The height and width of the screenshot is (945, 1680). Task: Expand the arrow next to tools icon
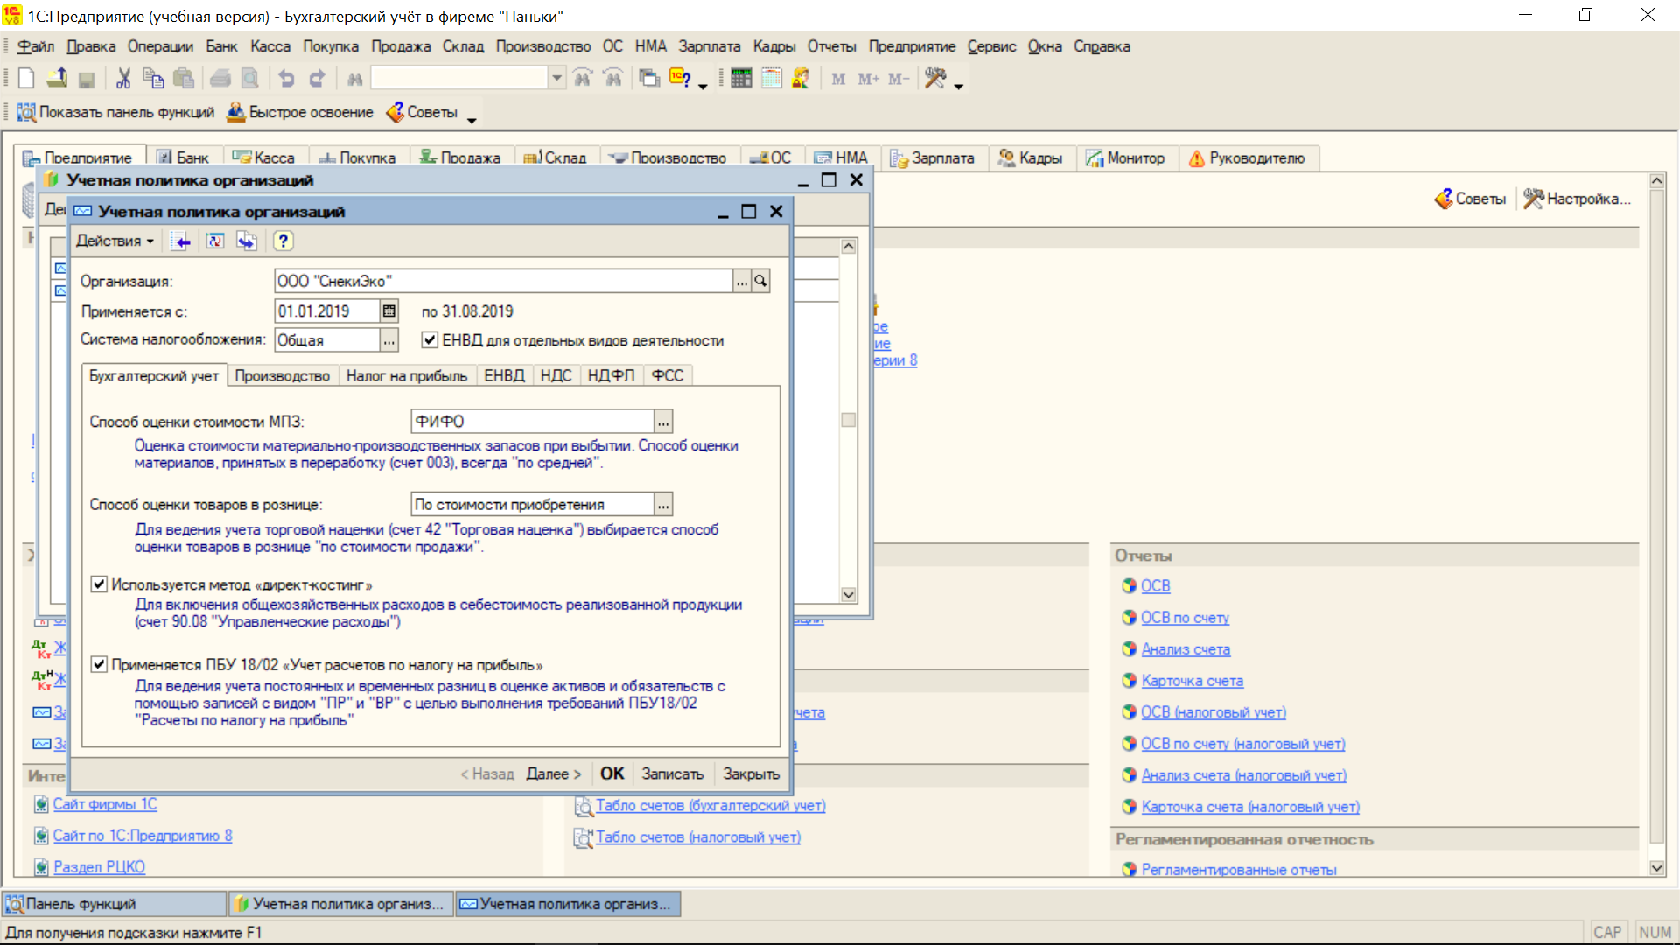(959, 87)
